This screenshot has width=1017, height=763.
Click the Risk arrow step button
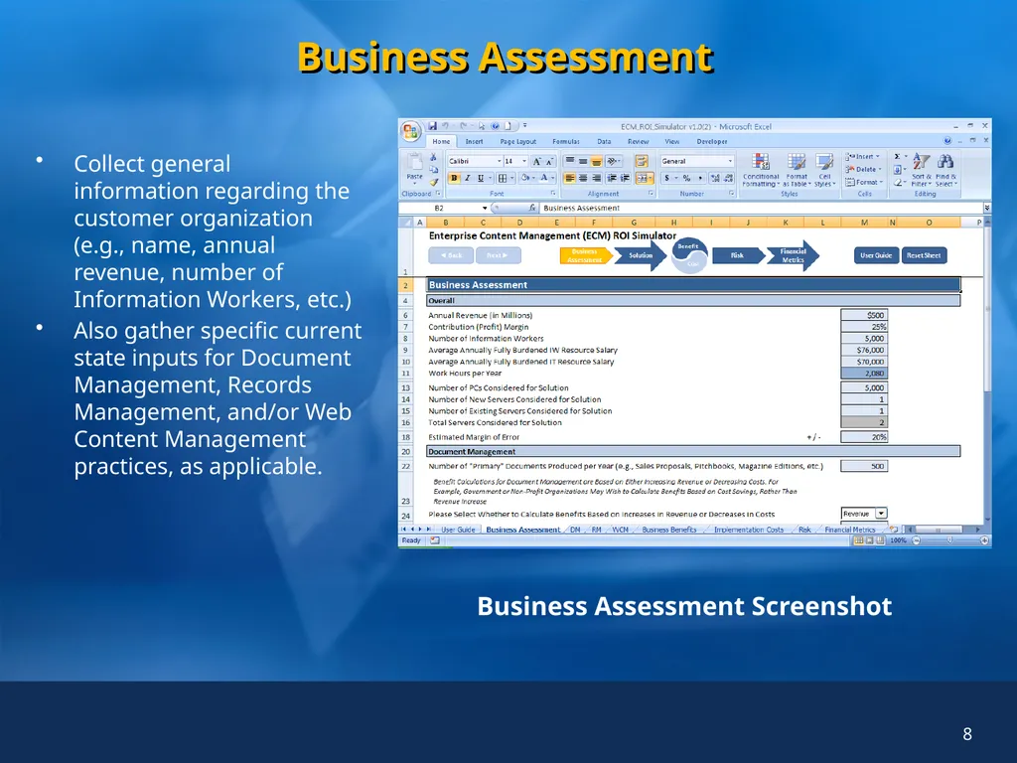(x=738, y=255)
